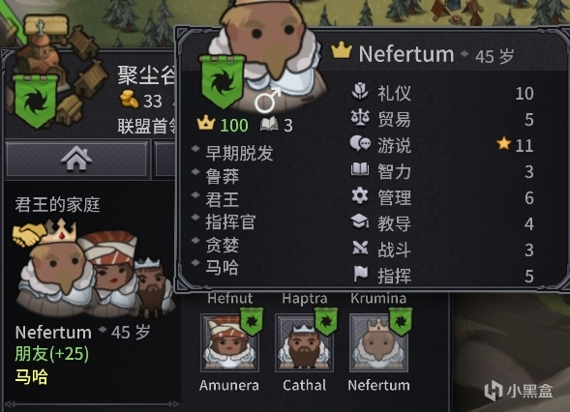Click the graduation cap teaching icon (教导)
This screenshot has height=412, width=570.
pos(360,221)
